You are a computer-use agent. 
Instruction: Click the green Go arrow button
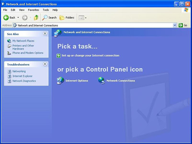(x=180, y=25)
